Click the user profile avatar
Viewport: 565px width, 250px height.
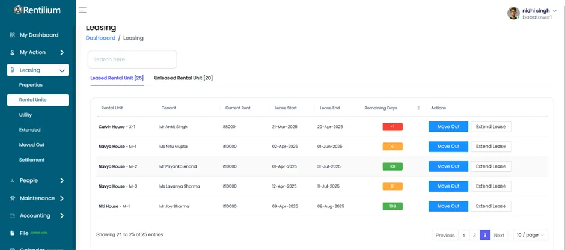click(x=513, y=13)
